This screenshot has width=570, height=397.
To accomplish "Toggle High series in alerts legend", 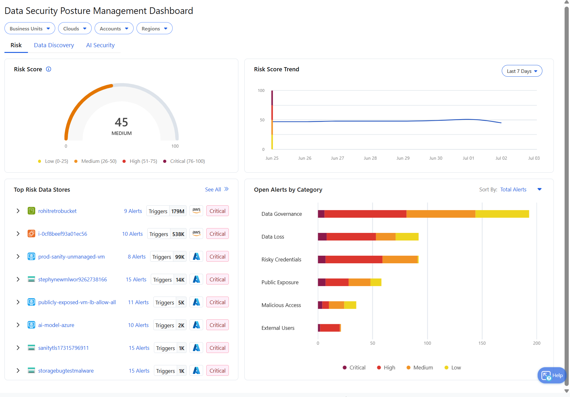I will (386, 368).
